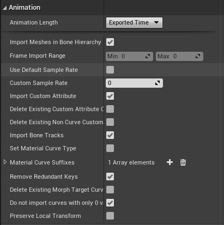The height and width of the screenshot is (225, 224).
Task: Disable Import Meshes in Bone Hierarchy
Action: (110, 42)
